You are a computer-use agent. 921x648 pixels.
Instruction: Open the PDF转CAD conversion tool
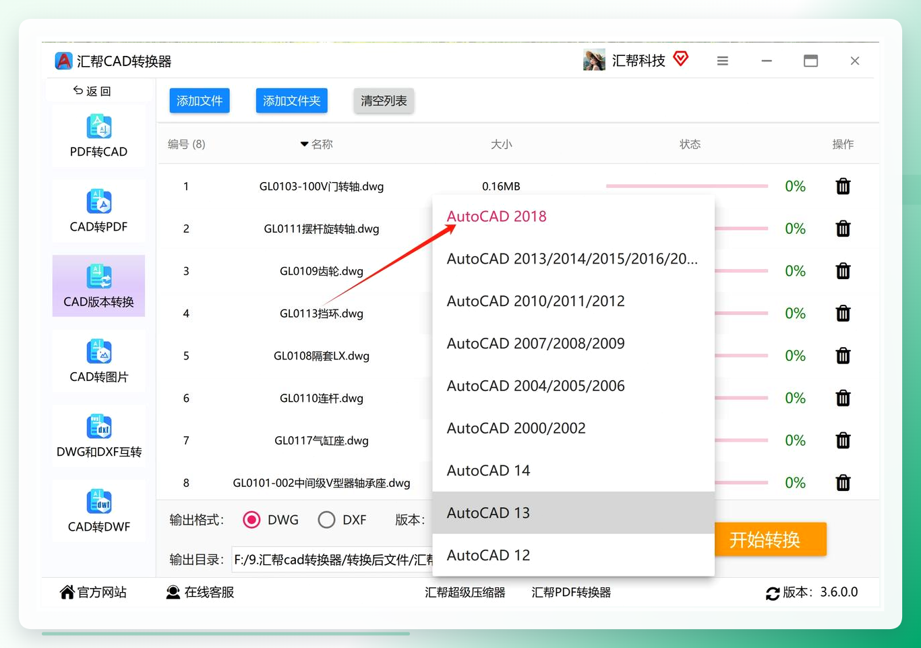(x=98, y=136)
